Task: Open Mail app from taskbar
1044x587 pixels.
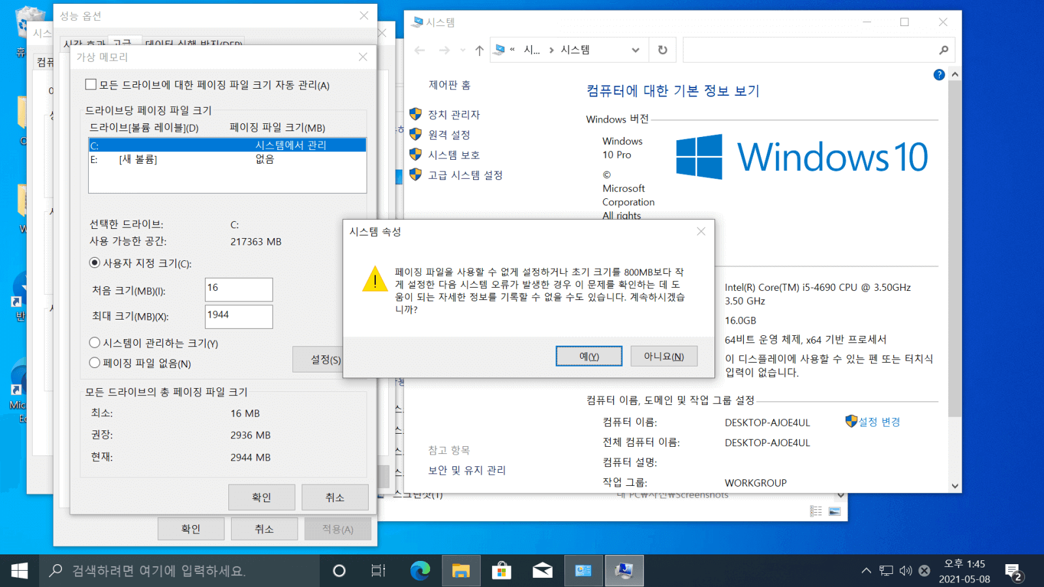Action: (x=542, y=571)
